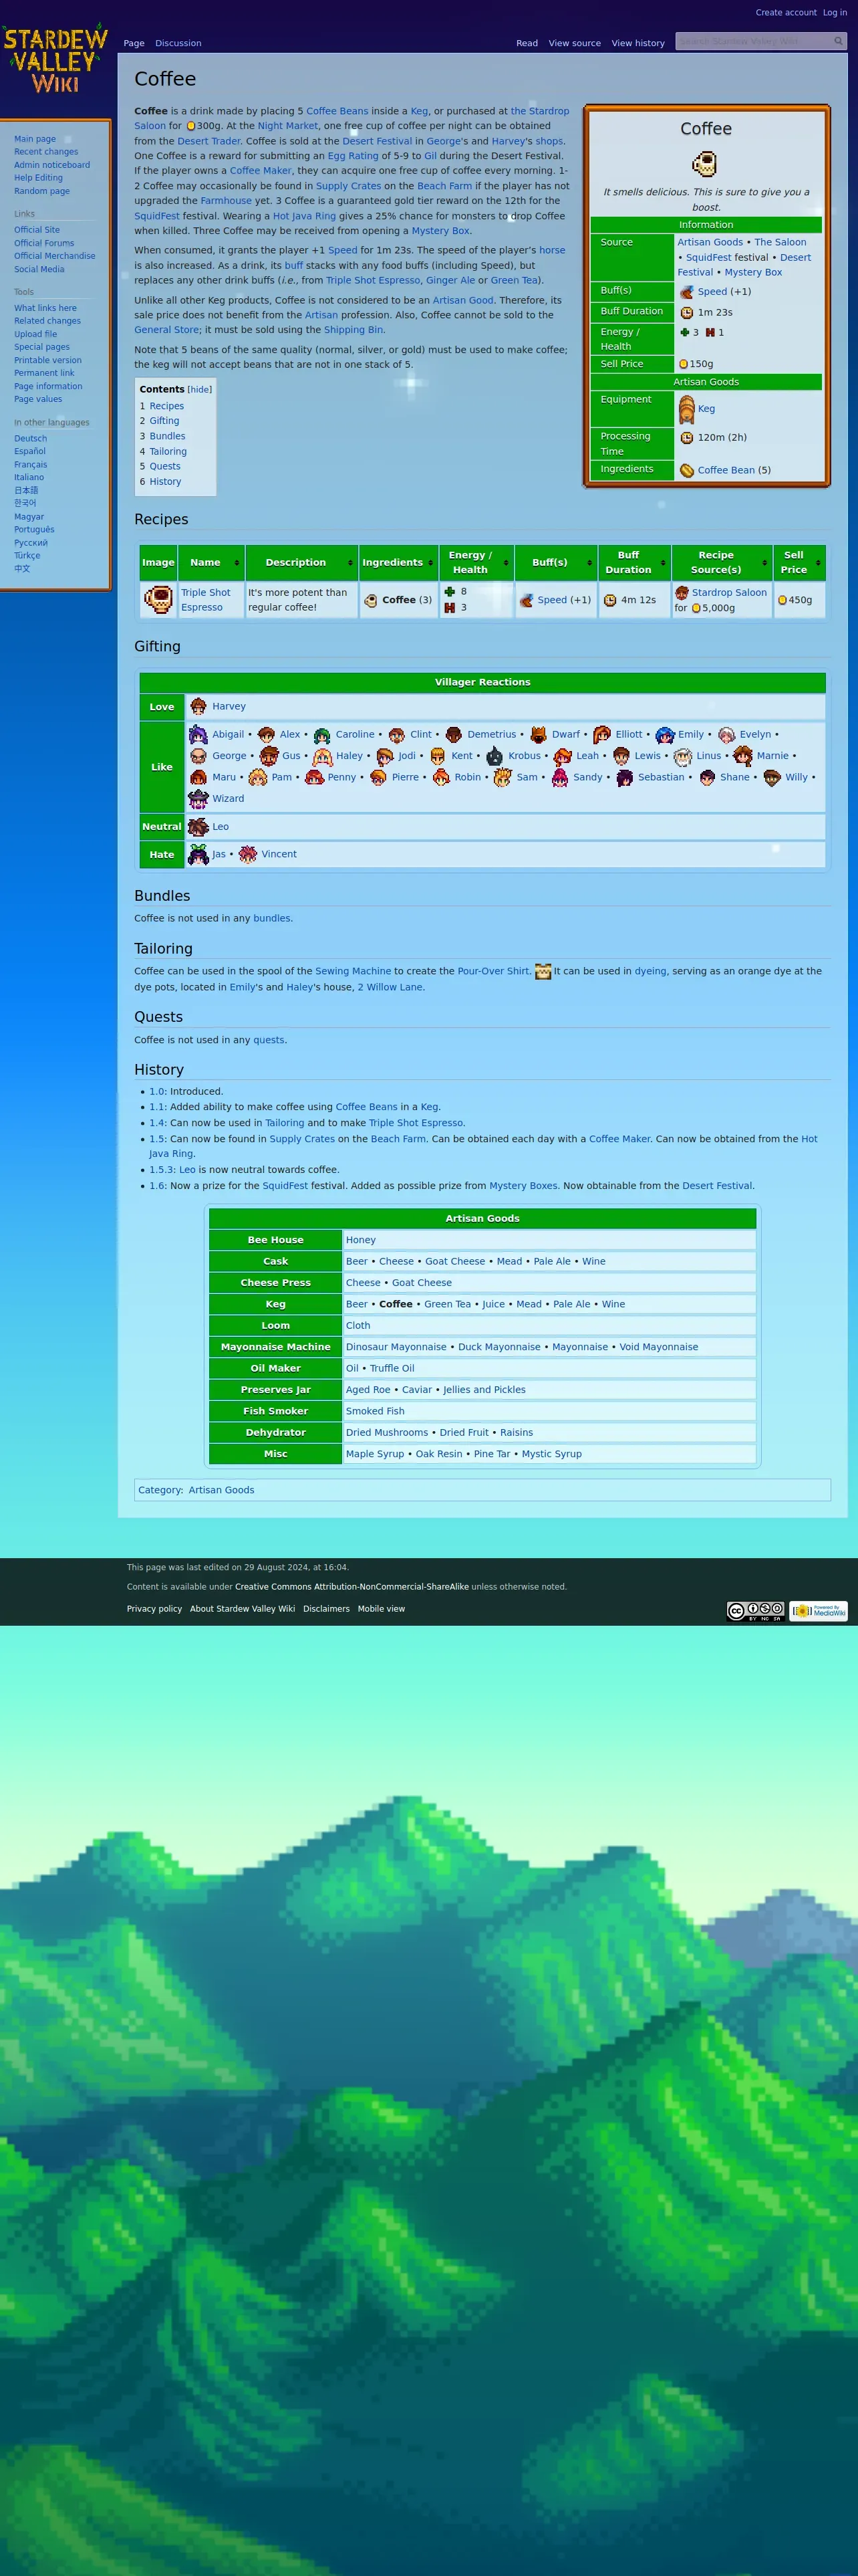
Task: Sort recipes table by Name column
Action: (x=210, y=562)
